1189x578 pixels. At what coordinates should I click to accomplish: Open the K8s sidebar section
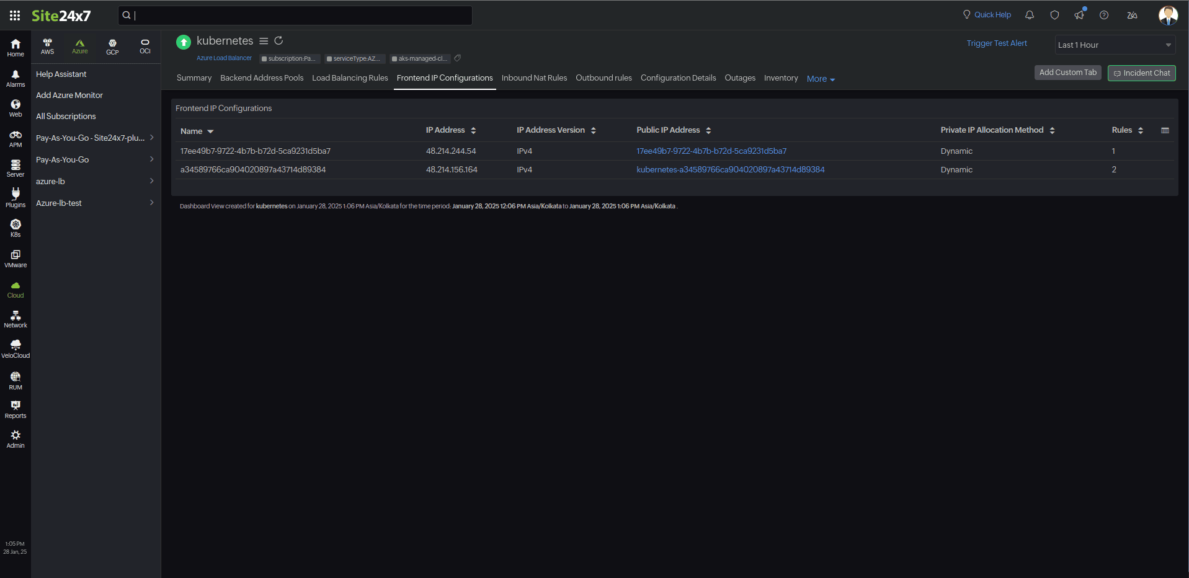point(15,227)
